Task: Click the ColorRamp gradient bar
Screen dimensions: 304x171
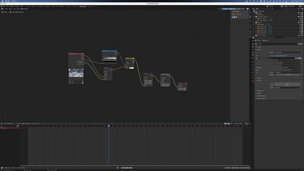Action: tap(109, 58)
